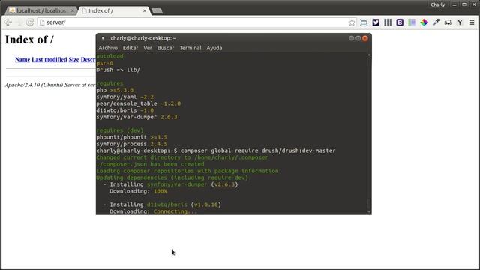Open the Twitter bird extension icon
This screenshot has width=480, height=270.
[376, 22]
